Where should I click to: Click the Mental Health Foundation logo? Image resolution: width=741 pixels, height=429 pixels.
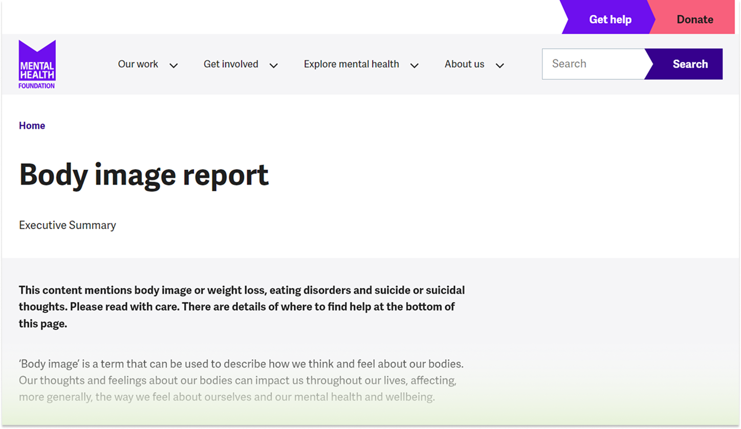(x=37, y=64)
